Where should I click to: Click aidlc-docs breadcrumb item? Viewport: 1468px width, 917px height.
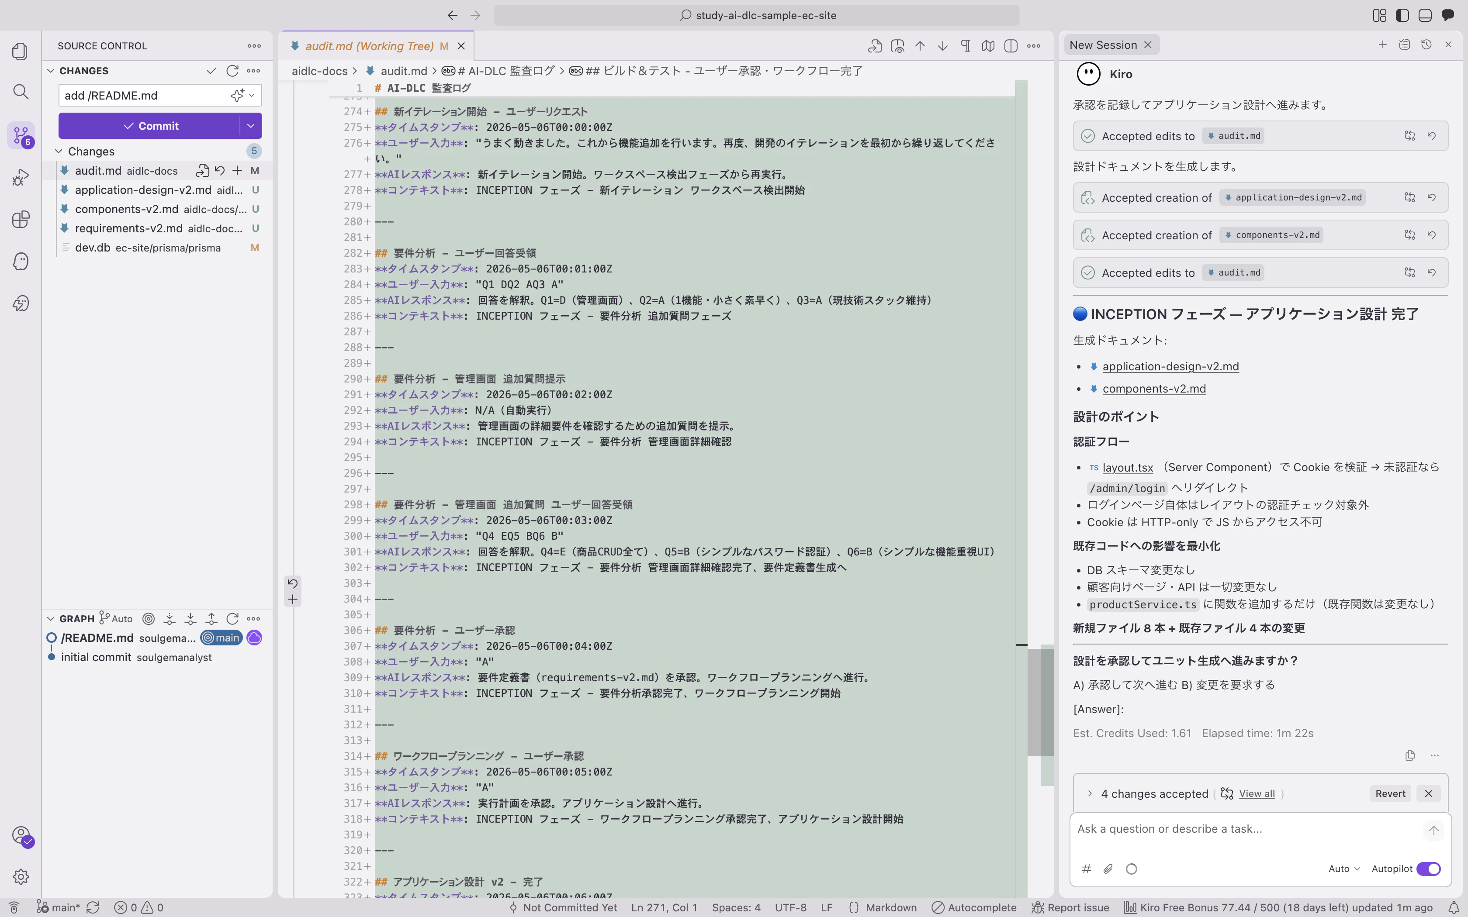pyautogui.click(x=320, y=71)
